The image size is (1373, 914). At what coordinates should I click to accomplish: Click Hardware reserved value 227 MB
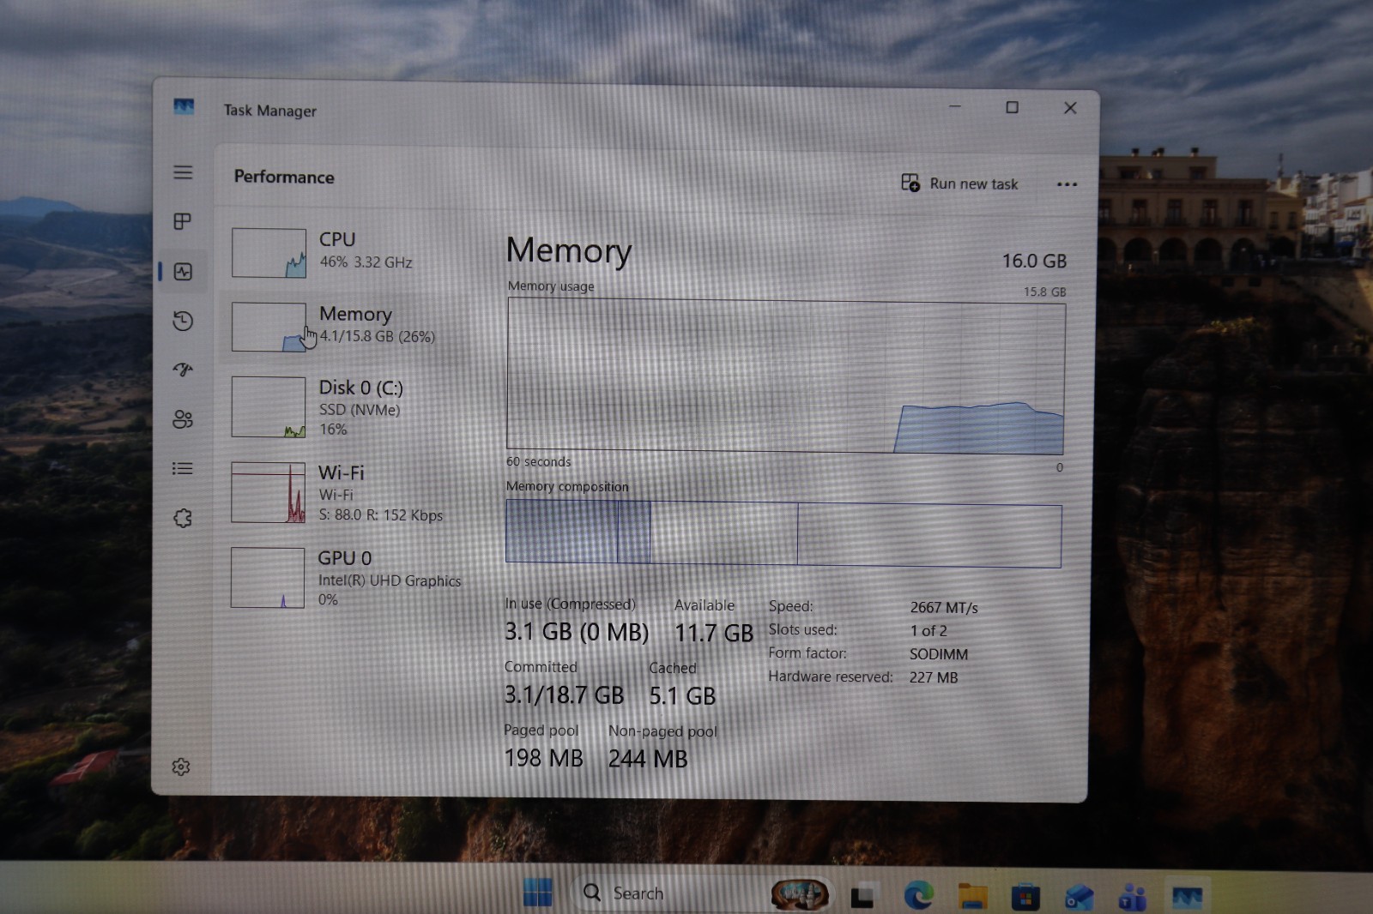point(934,677)
